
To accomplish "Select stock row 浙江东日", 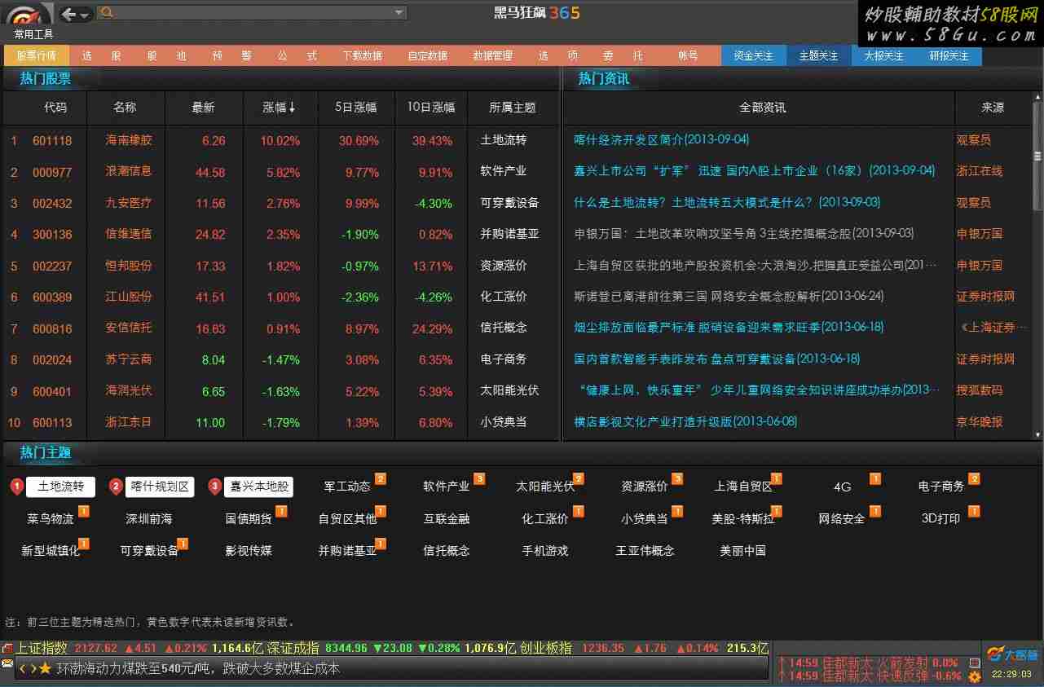I will coord(280,422).
